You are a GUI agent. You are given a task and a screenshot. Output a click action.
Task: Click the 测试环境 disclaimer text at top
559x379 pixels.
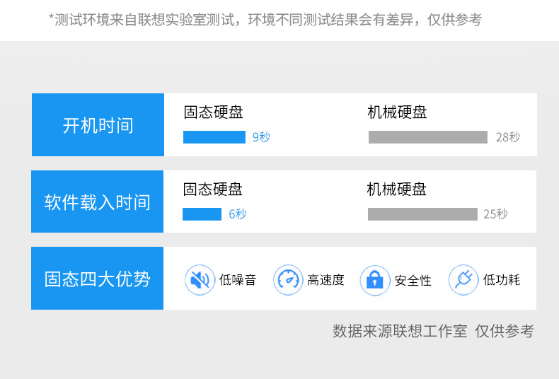point(265,20)
